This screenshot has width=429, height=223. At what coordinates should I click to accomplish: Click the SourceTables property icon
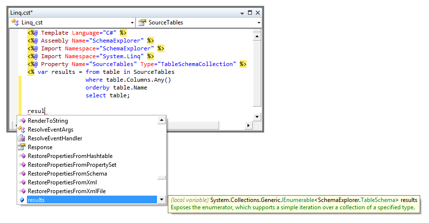click(x=142, y=22)
